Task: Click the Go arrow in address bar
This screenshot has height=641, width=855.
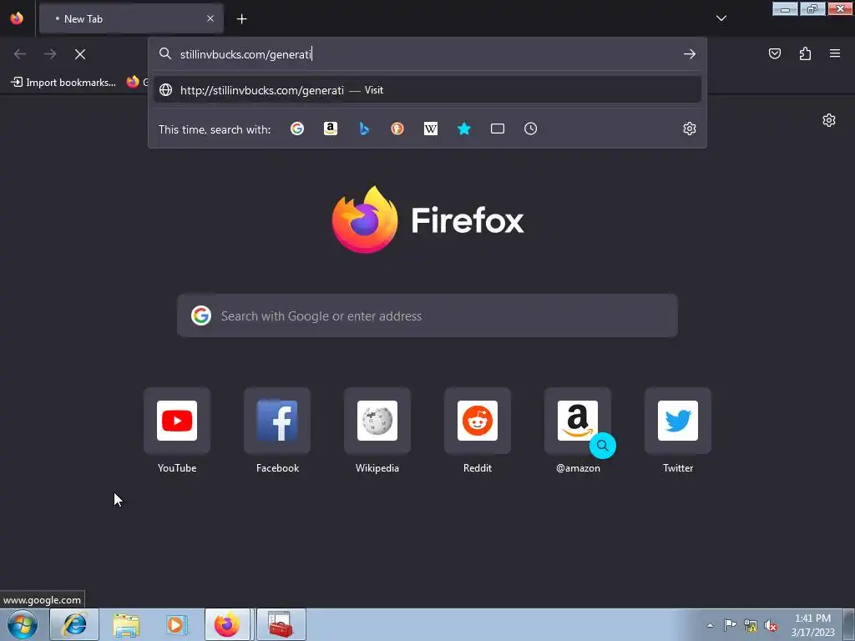Action: (689, 54)
